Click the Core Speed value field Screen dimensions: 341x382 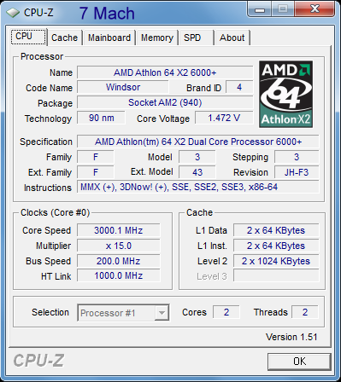coord(119,230)
